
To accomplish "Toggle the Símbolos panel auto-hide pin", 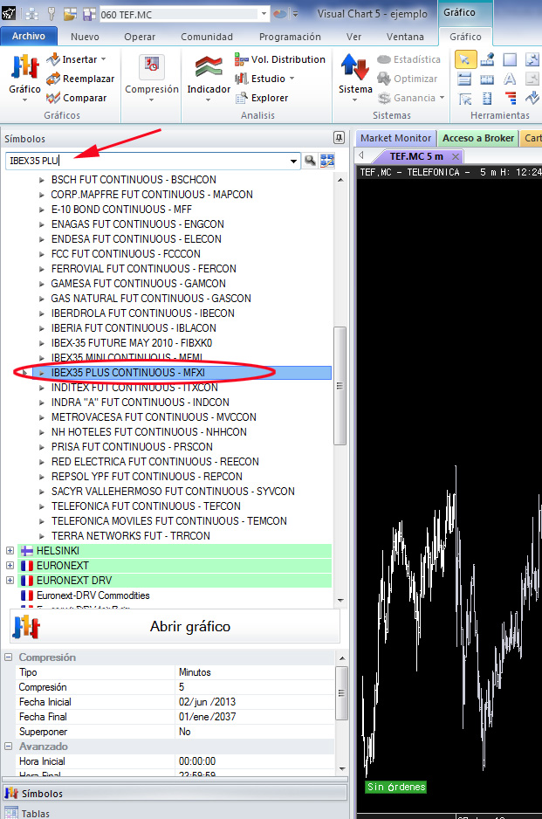I will 339,138.
